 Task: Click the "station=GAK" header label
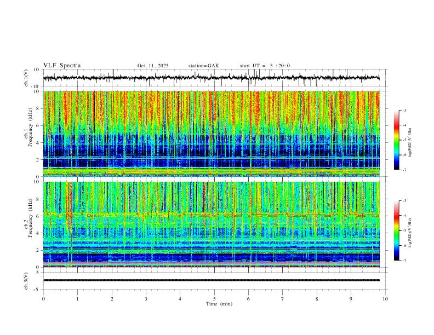click(x=203, y=66)
